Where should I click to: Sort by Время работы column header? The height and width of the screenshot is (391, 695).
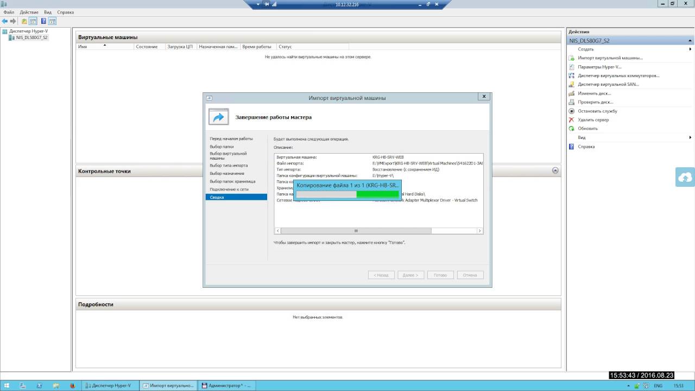point(258,47)
